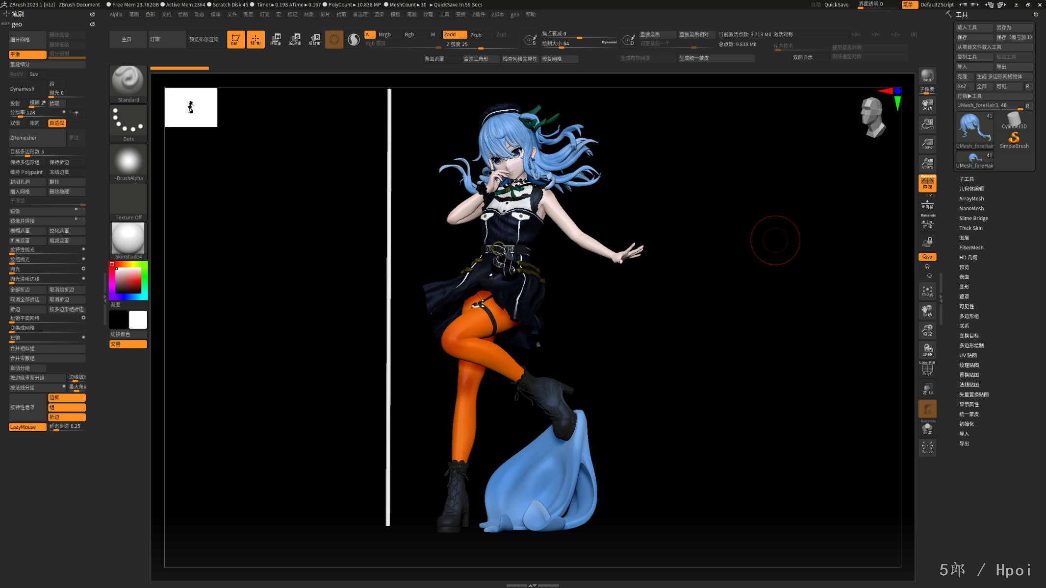Viewport: 1046px width, 588px height.
Task: Expand the 多边形组 (Polygroups) section
Action: (x=969, y=316)
